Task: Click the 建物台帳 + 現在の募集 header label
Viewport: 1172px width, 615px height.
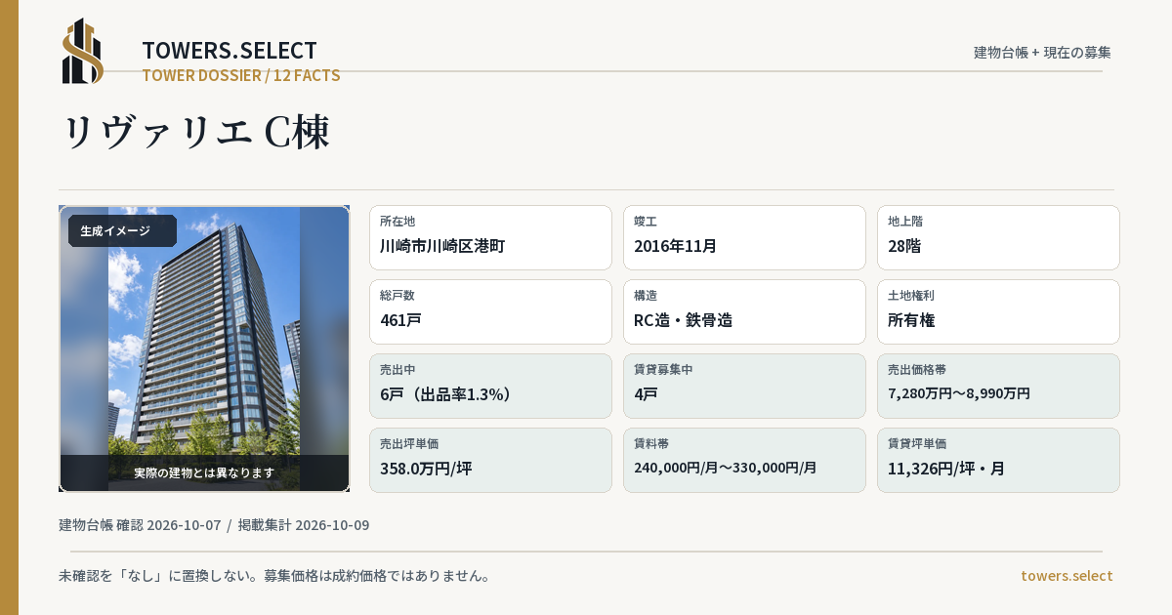Action: pos(1042,53)
